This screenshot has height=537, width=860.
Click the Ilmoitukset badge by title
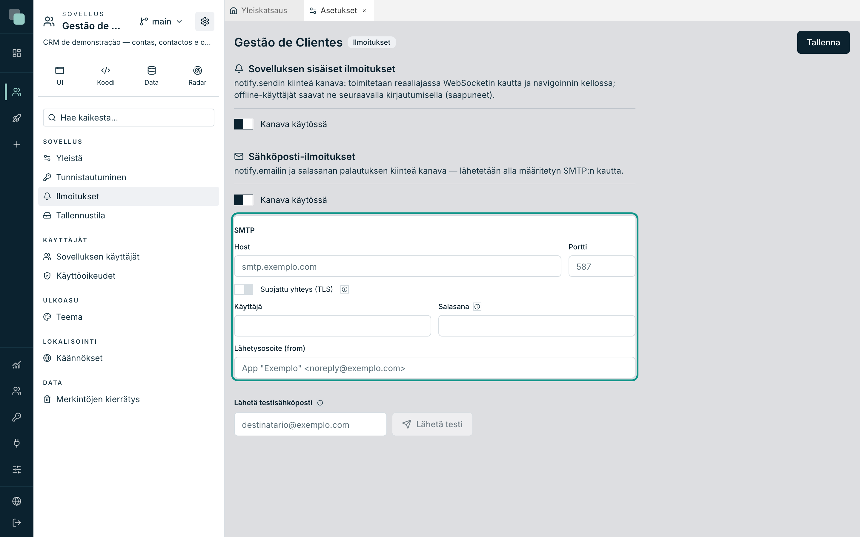[x=371, y=42]
